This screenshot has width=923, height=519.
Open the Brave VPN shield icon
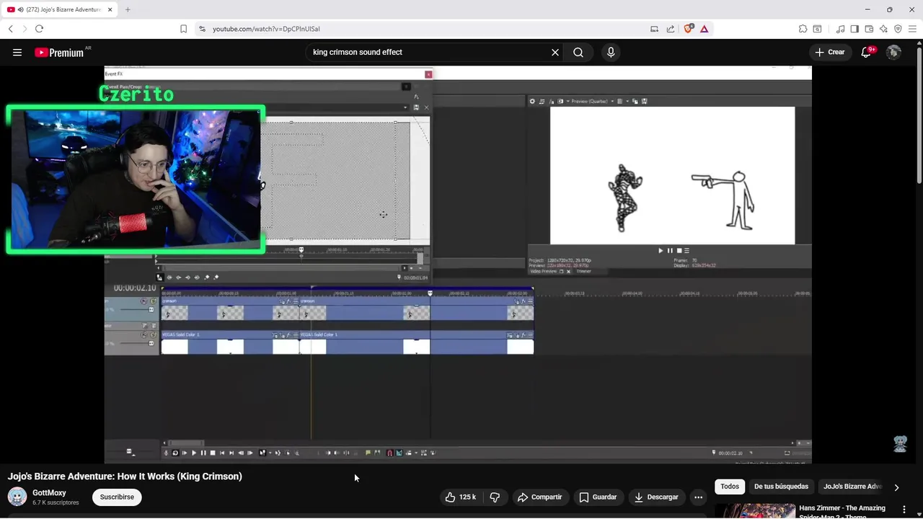tap(898, 29)
